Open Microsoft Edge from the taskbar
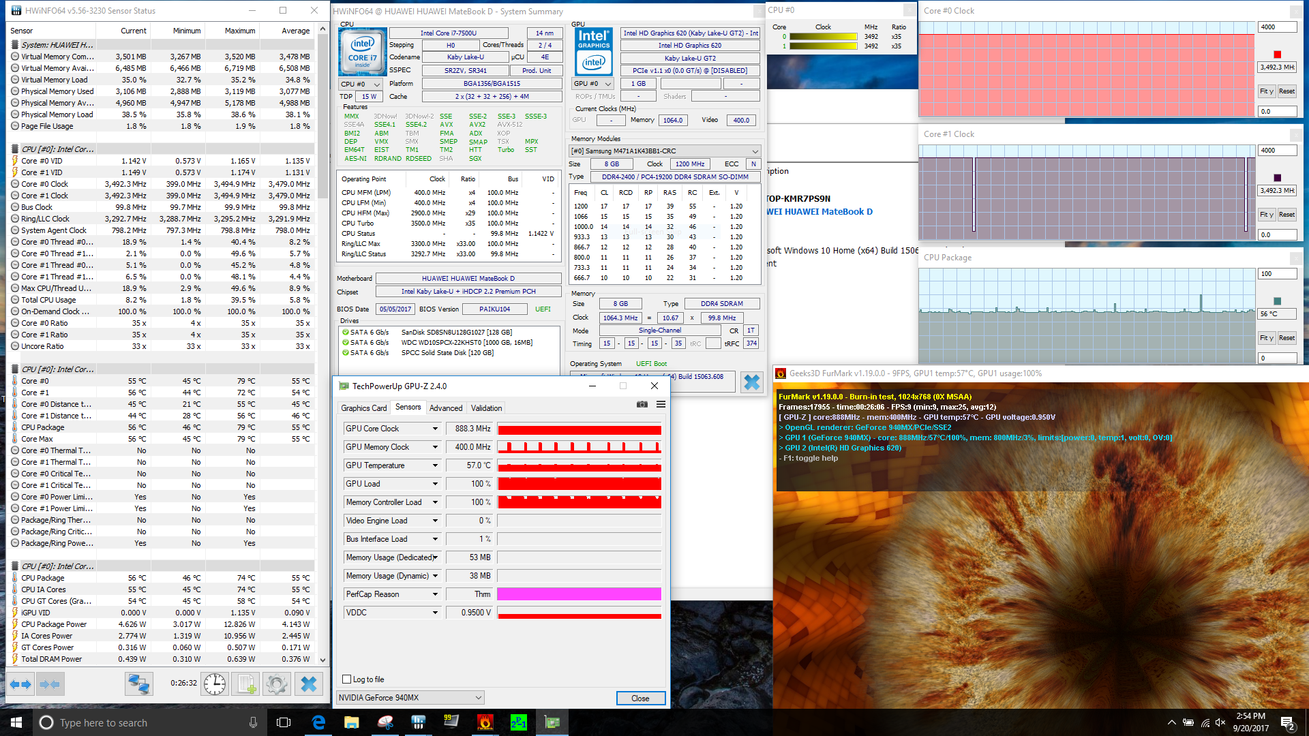The height and width of the screenshot is (736, 1309). pyautogui.click(x=318, y=722)
